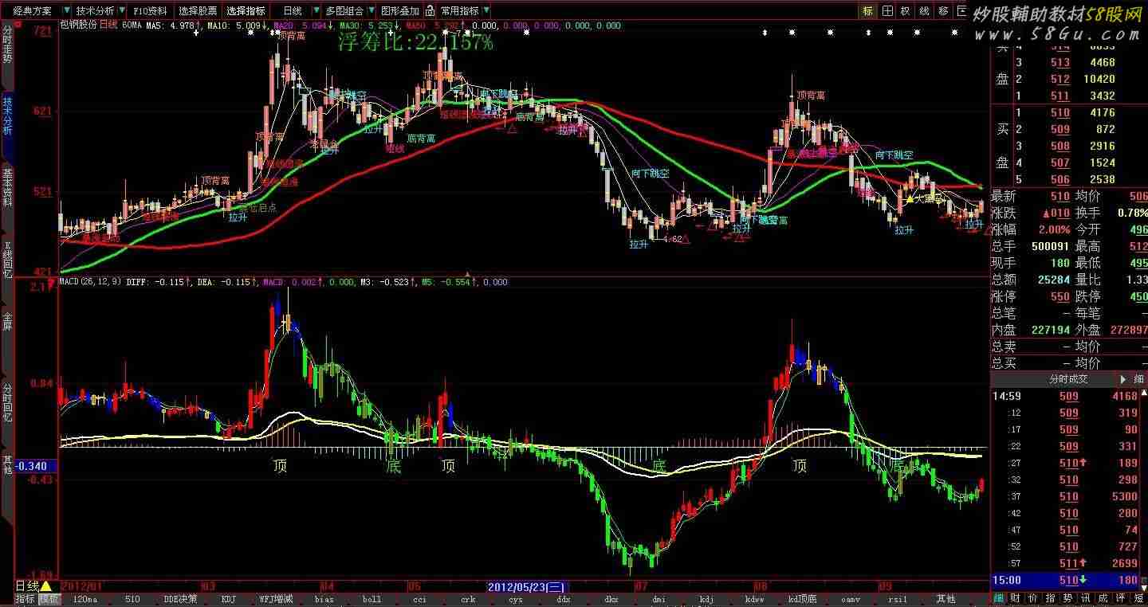Switch to the WFJ增减 indicator tab
This screenshot has width=1148, height=607.
[x=276, y=599]
